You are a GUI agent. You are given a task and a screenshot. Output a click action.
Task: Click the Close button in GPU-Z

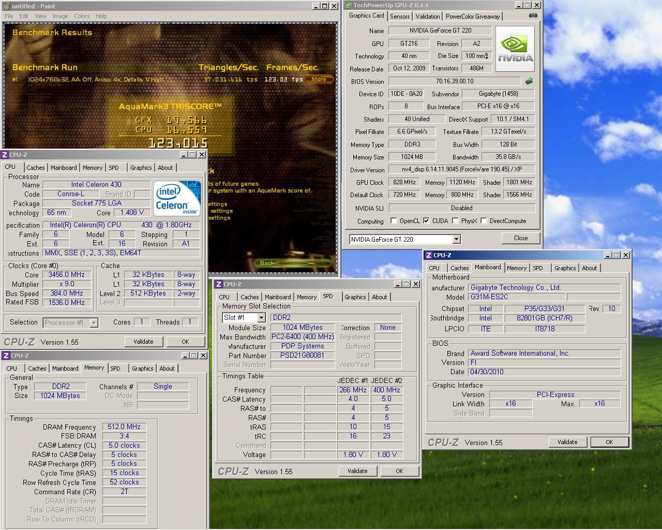coord(521,238)
